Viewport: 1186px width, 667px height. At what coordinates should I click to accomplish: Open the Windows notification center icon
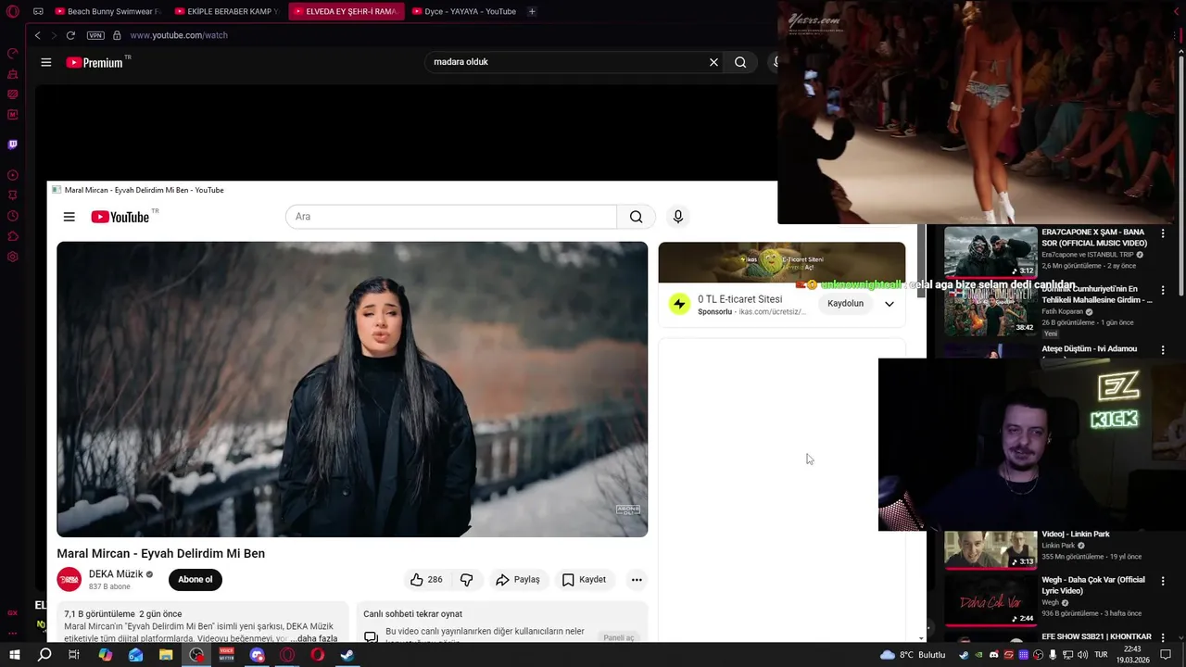pos(1166,655)
